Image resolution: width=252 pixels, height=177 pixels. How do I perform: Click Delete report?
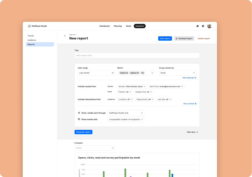[204, 38]
